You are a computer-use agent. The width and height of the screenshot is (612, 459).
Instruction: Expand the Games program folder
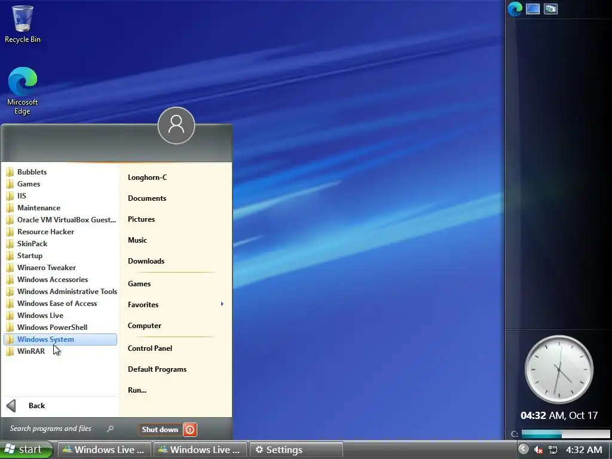point(60,184)
